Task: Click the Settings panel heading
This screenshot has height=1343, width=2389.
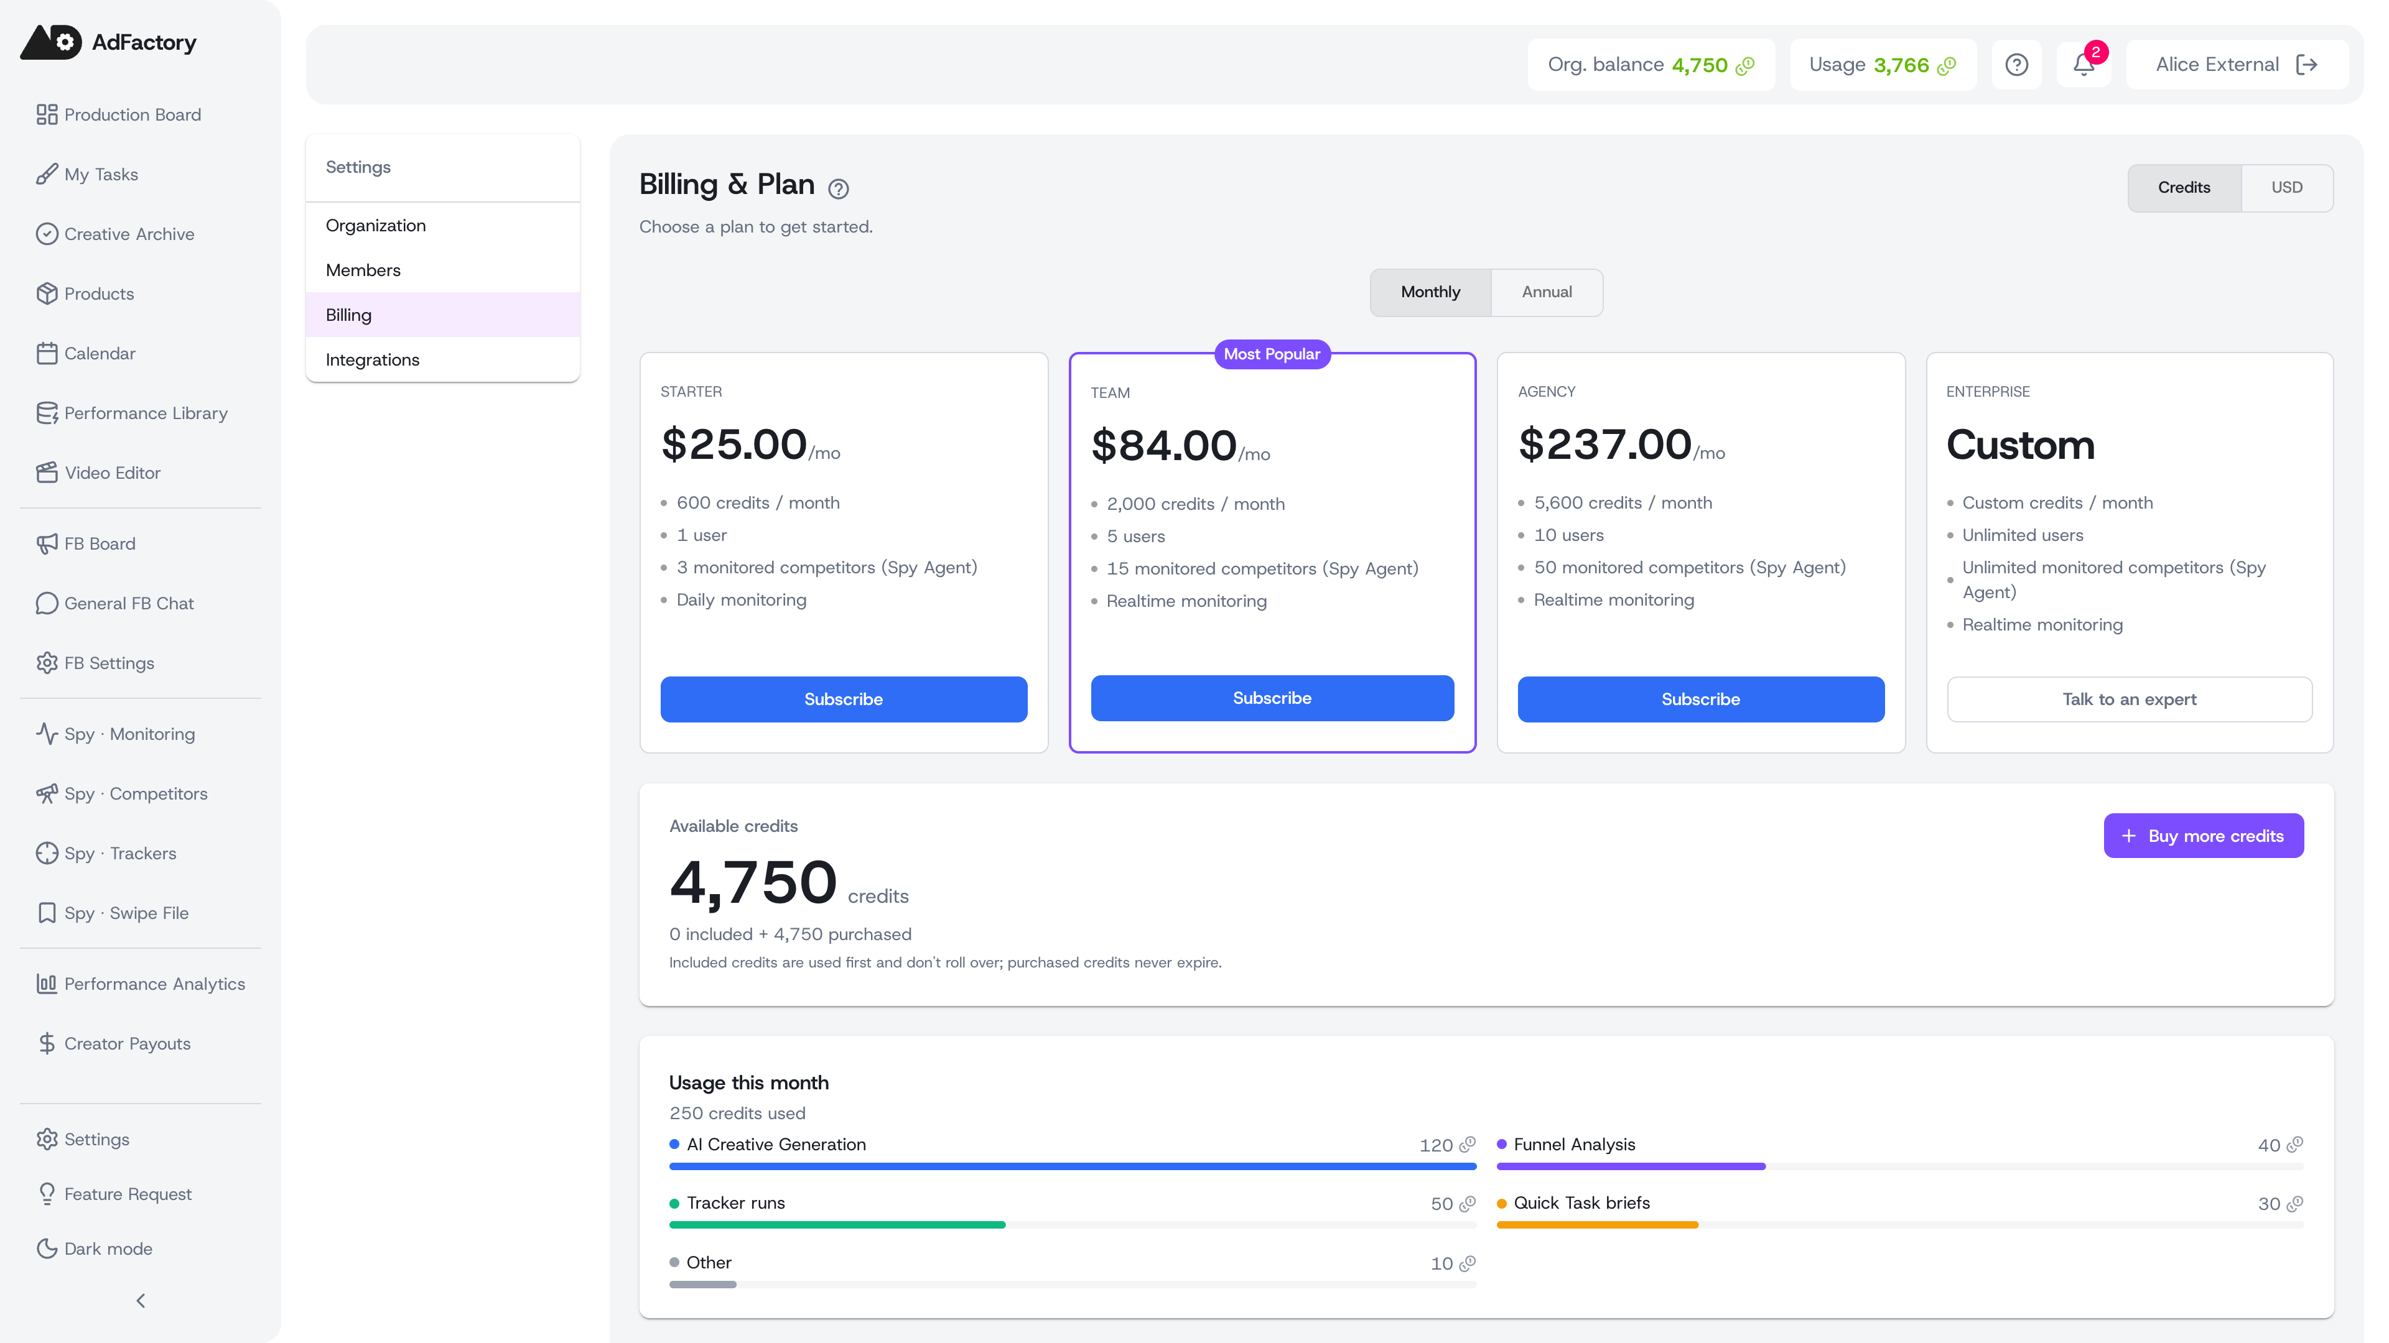Action: [358, 167]
